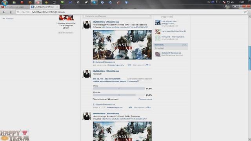The width and height of the screenshot is (251, 141).
Task: Go back with the browser back arrow
Action: 4,12
